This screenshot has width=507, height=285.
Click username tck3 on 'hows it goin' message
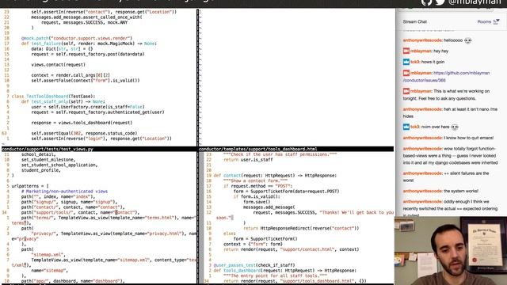coord(415,62)
